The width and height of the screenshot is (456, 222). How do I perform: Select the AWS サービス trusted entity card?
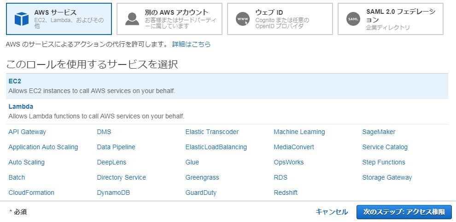[59, 19]
